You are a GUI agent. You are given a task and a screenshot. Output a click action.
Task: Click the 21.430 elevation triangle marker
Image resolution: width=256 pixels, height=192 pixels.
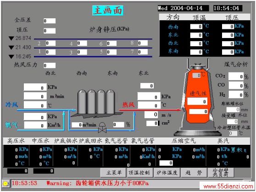point(11,48)
